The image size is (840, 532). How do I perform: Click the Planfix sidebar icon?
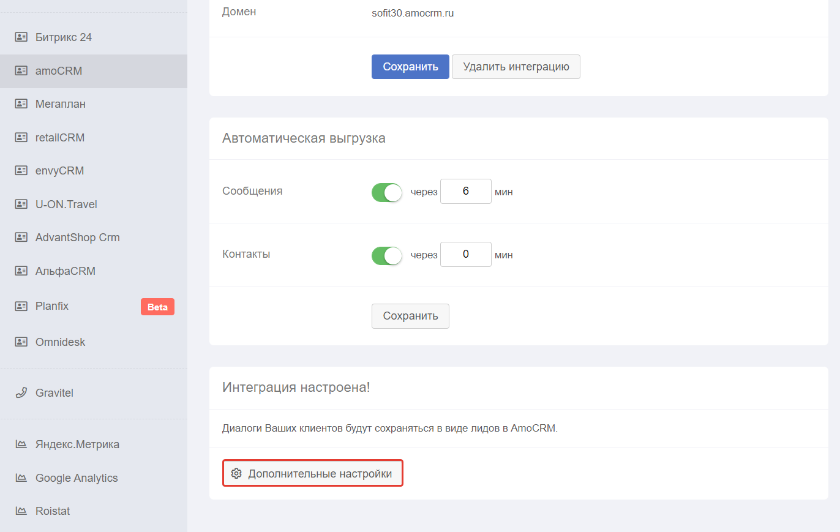[x=21, y=306]
